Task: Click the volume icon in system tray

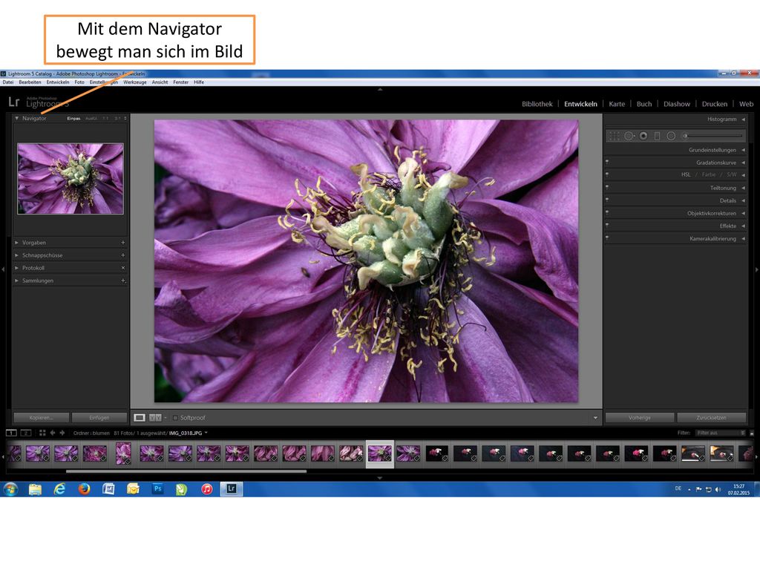Action: pyautogui.click(x=718, y=490)
